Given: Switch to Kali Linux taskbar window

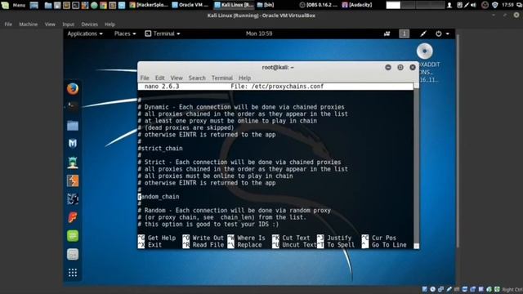Looking at the screenshot, I should pyautogui.click(x=235, y=5).
